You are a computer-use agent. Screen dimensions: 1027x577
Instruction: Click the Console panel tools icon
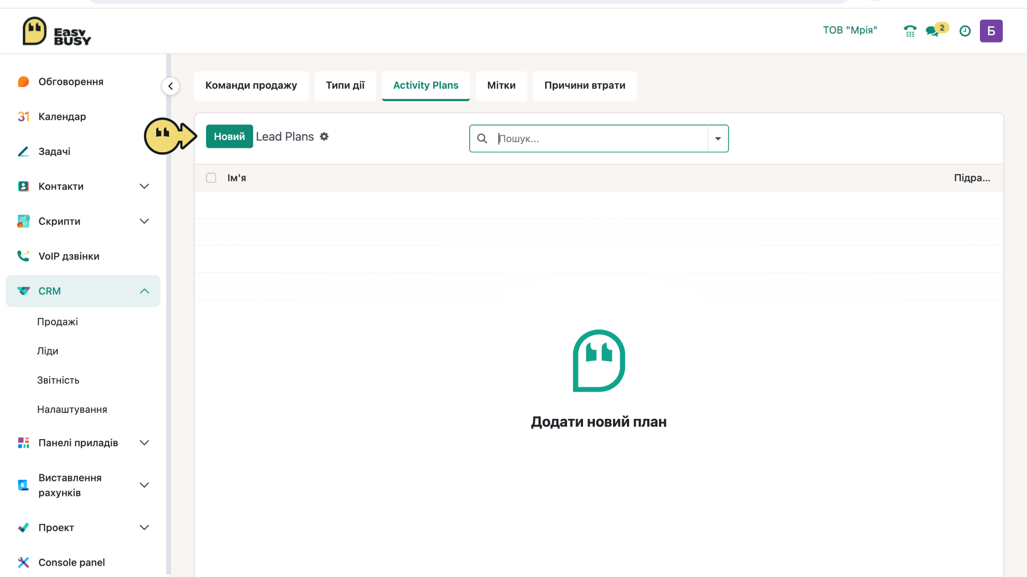24,563
